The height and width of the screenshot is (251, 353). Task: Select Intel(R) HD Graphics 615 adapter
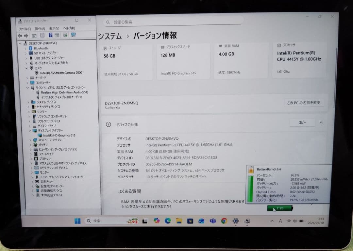click(x=59, y=135)
